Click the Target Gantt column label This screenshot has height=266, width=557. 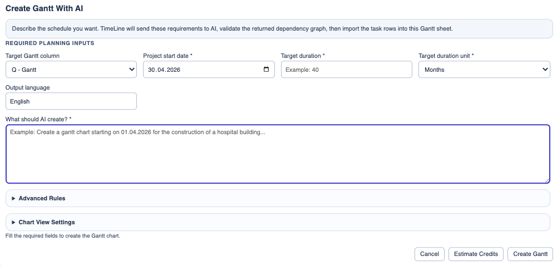pyautogui.click(x=32, y=56)
